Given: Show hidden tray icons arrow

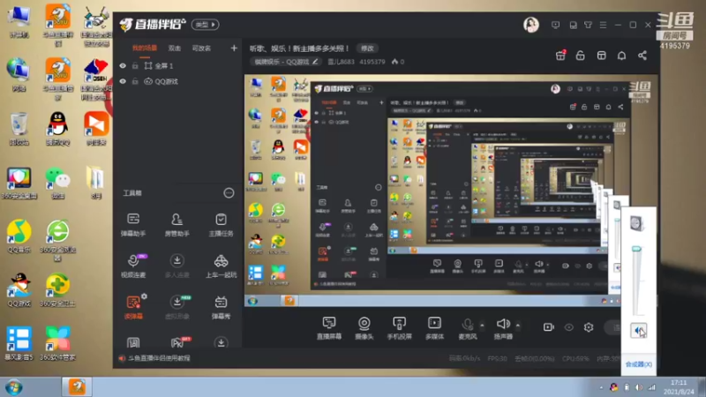Looking at the screenshot, I should pos(601,387).
